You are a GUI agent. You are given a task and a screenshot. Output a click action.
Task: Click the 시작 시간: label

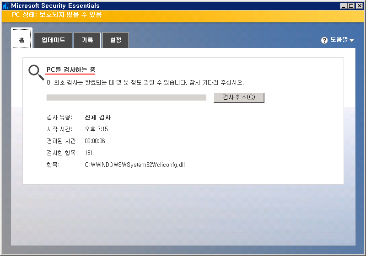(x=59, y=129)
